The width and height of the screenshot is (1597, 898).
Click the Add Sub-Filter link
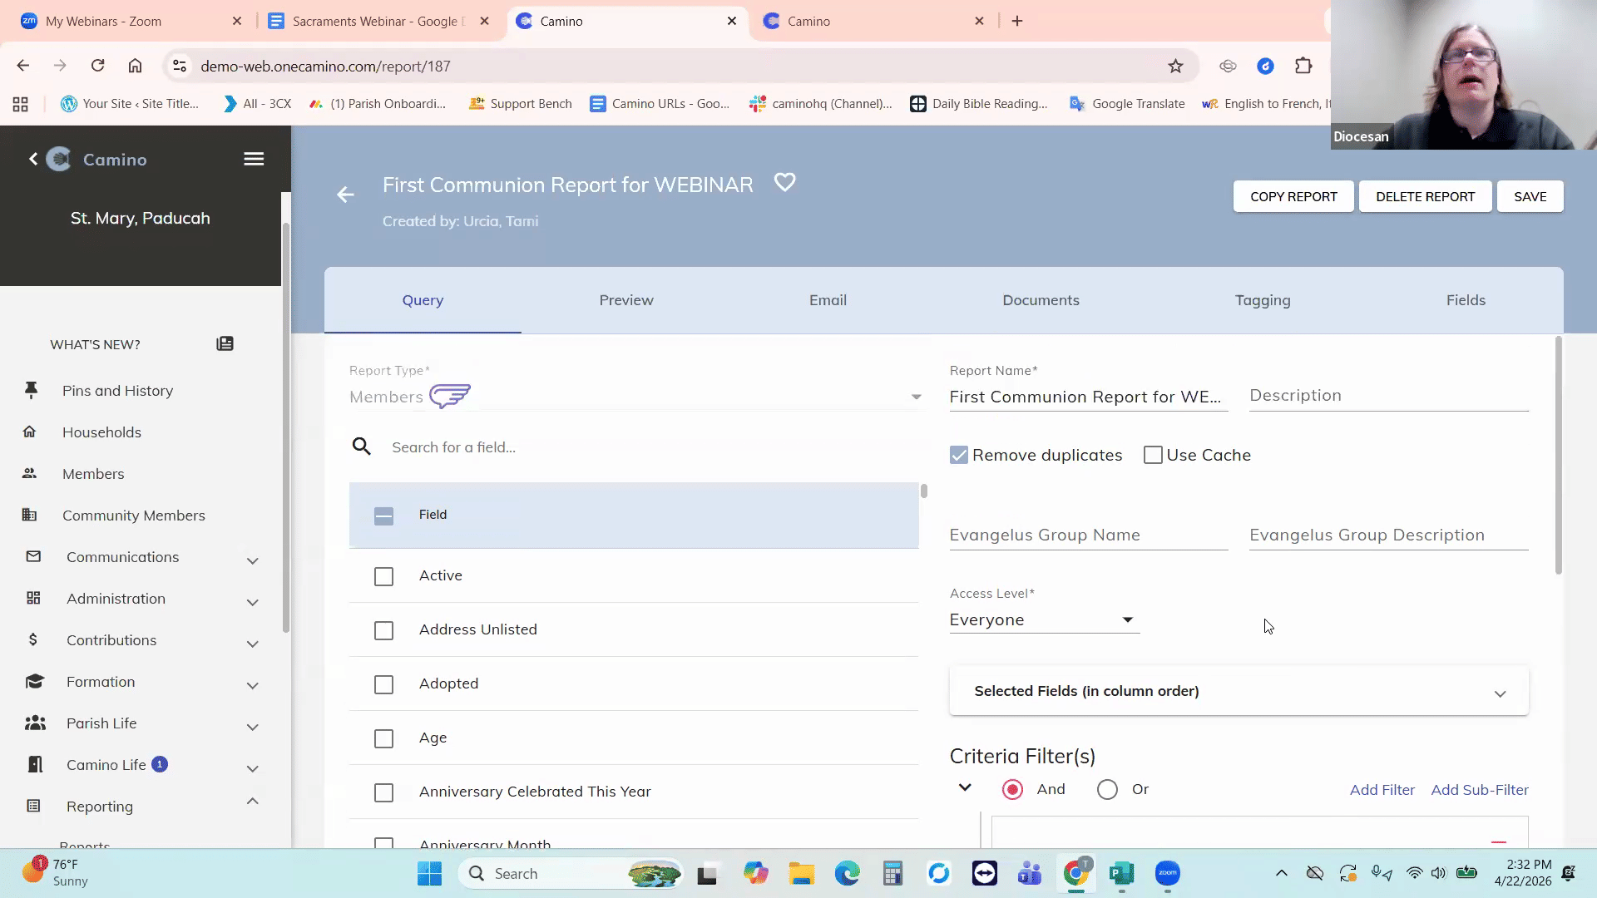tap(1479, 789)
